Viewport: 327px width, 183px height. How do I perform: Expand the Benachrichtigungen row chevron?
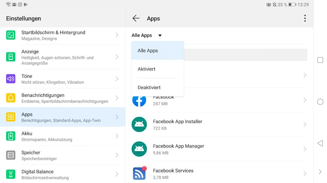[117, 98]
